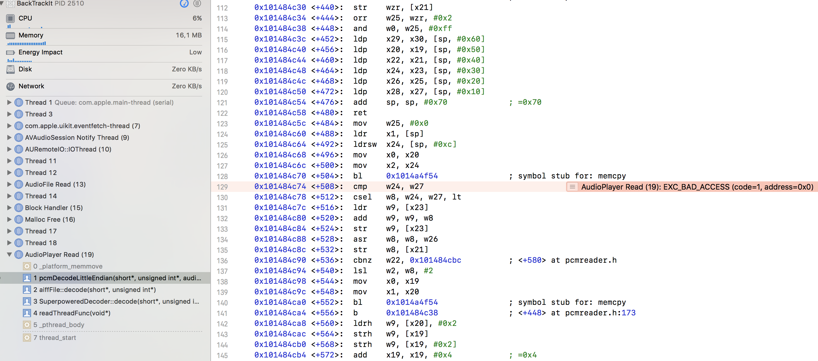Open the Disk usage gauge icon

pos(11,69)
